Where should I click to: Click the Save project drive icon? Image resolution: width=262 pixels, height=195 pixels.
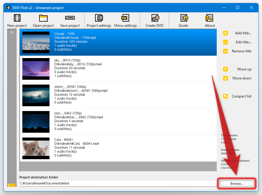coord(70,18)
